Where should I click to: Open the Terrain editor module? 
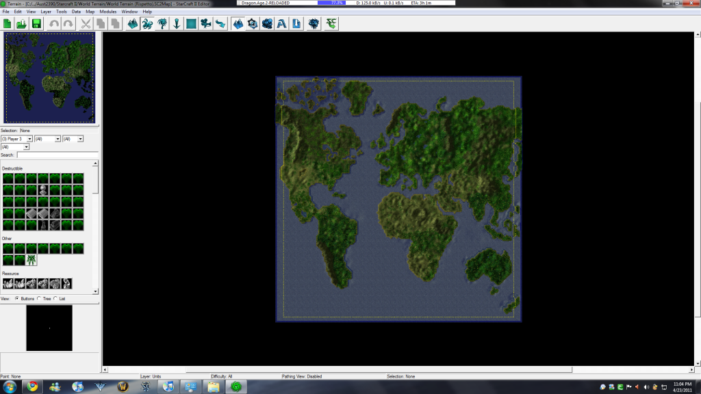(238, 24)
